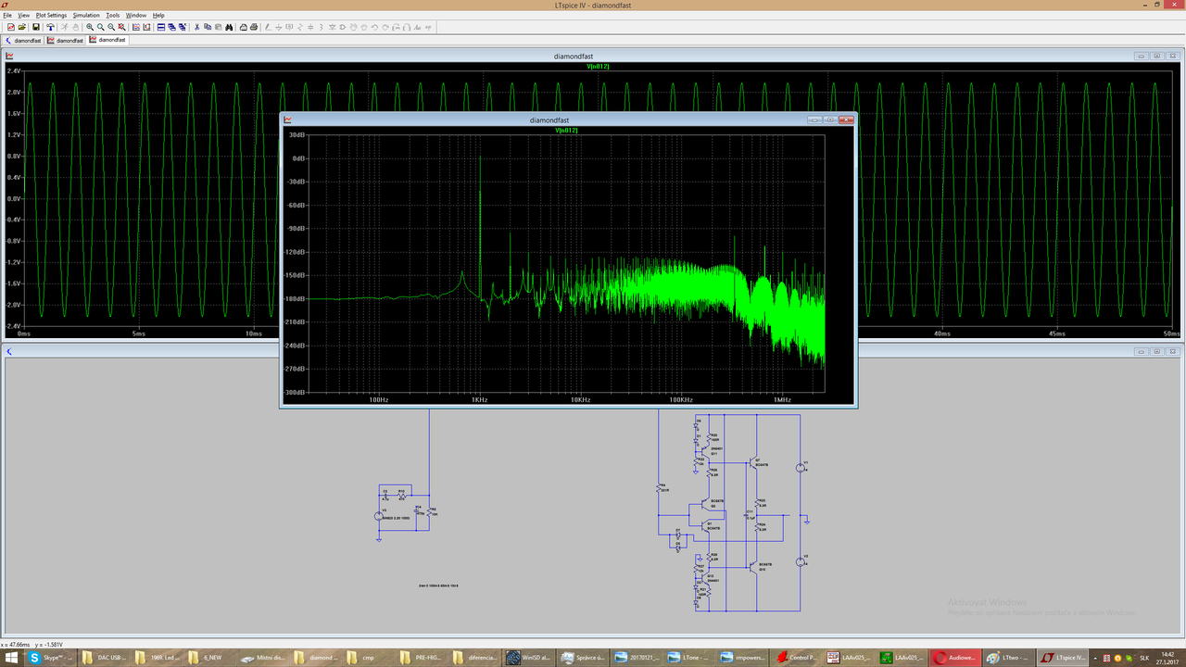Click the Zoom full extents icon
This screenshot has height=667, width=1186.
coord(121,28)
